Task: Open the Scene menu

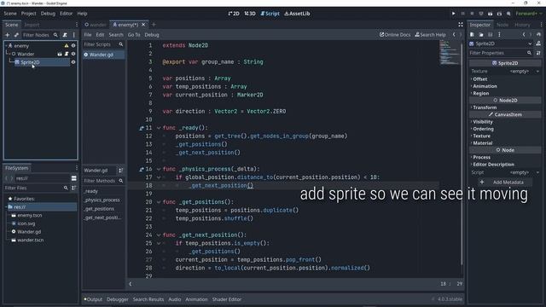Action: pyautogui.click(x=10, y=14)
